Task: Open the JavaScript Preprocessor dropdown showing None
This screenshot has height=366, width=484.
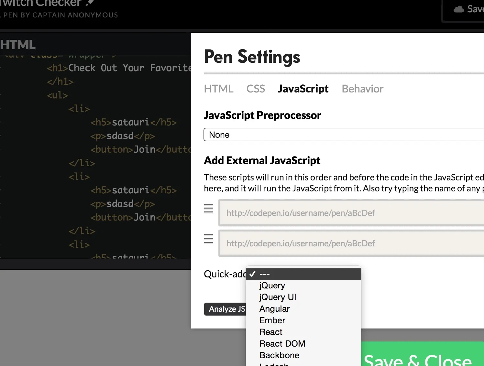Action: click(344, 135)
